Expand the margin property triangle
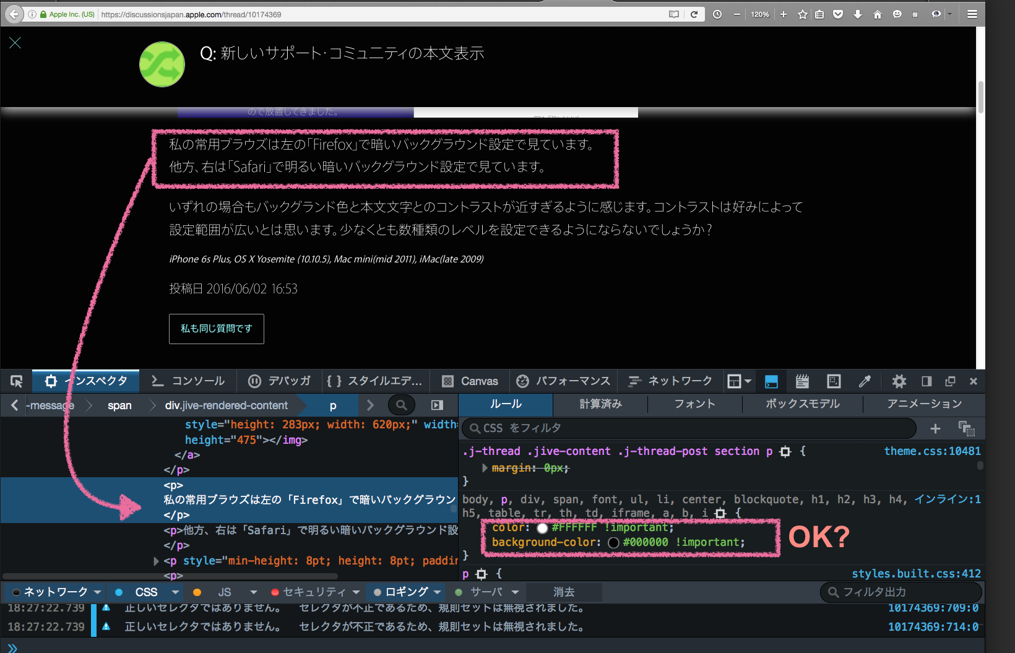 pos(485,468)
